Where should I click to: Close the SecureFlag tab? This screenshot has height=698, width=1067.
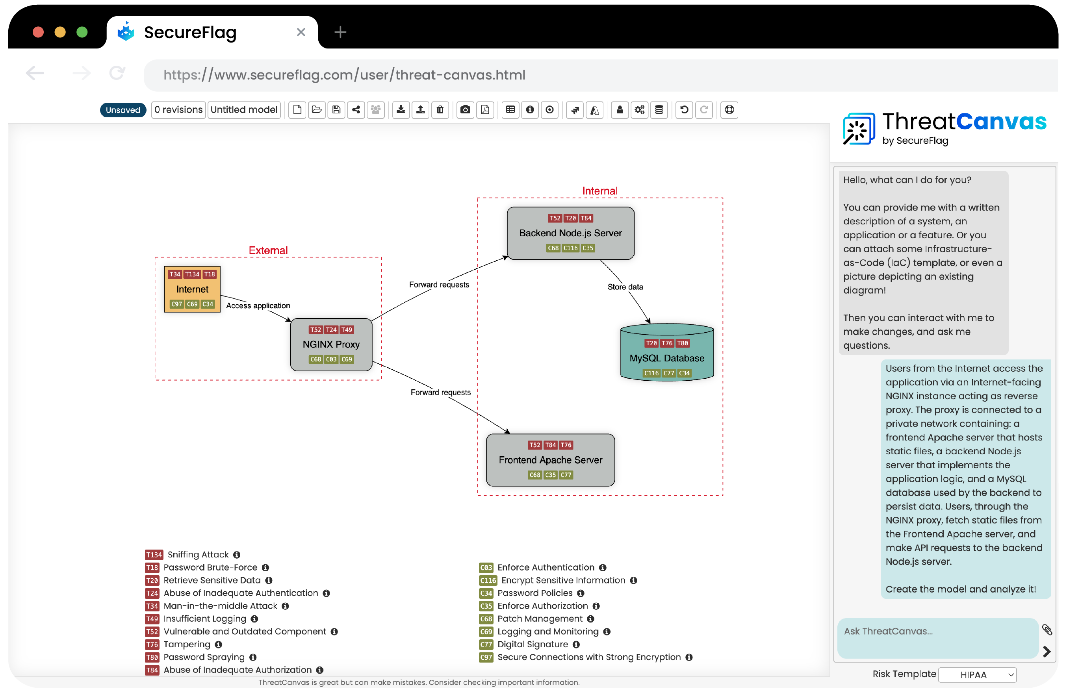coord(301,32)
